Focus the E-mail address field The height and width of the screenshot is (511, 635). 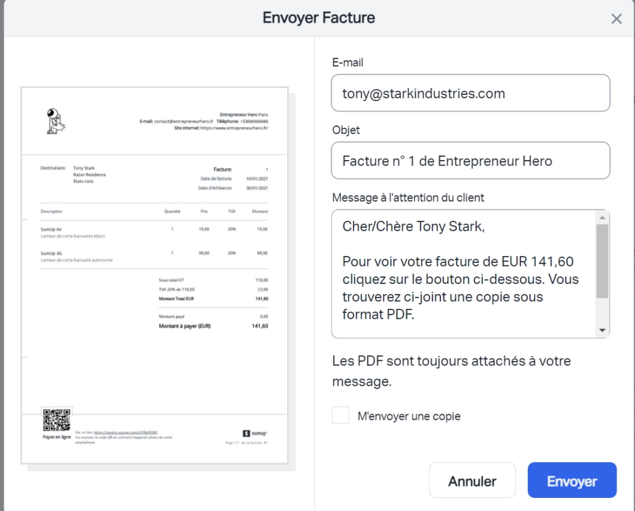tap(471, 93)
